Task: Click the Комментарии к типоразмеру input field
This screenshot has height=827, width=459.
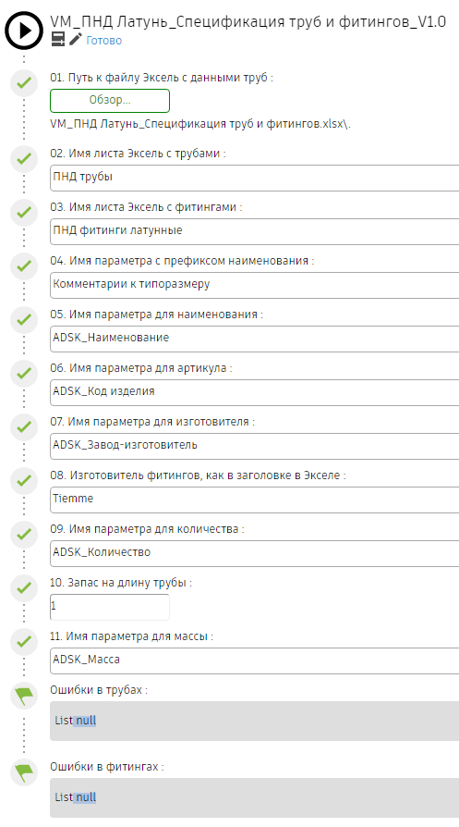Action: click(255, 285)
